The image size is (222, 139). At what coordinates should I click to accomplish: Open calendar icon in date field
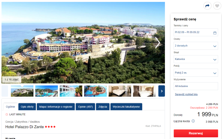pos(215,33)
